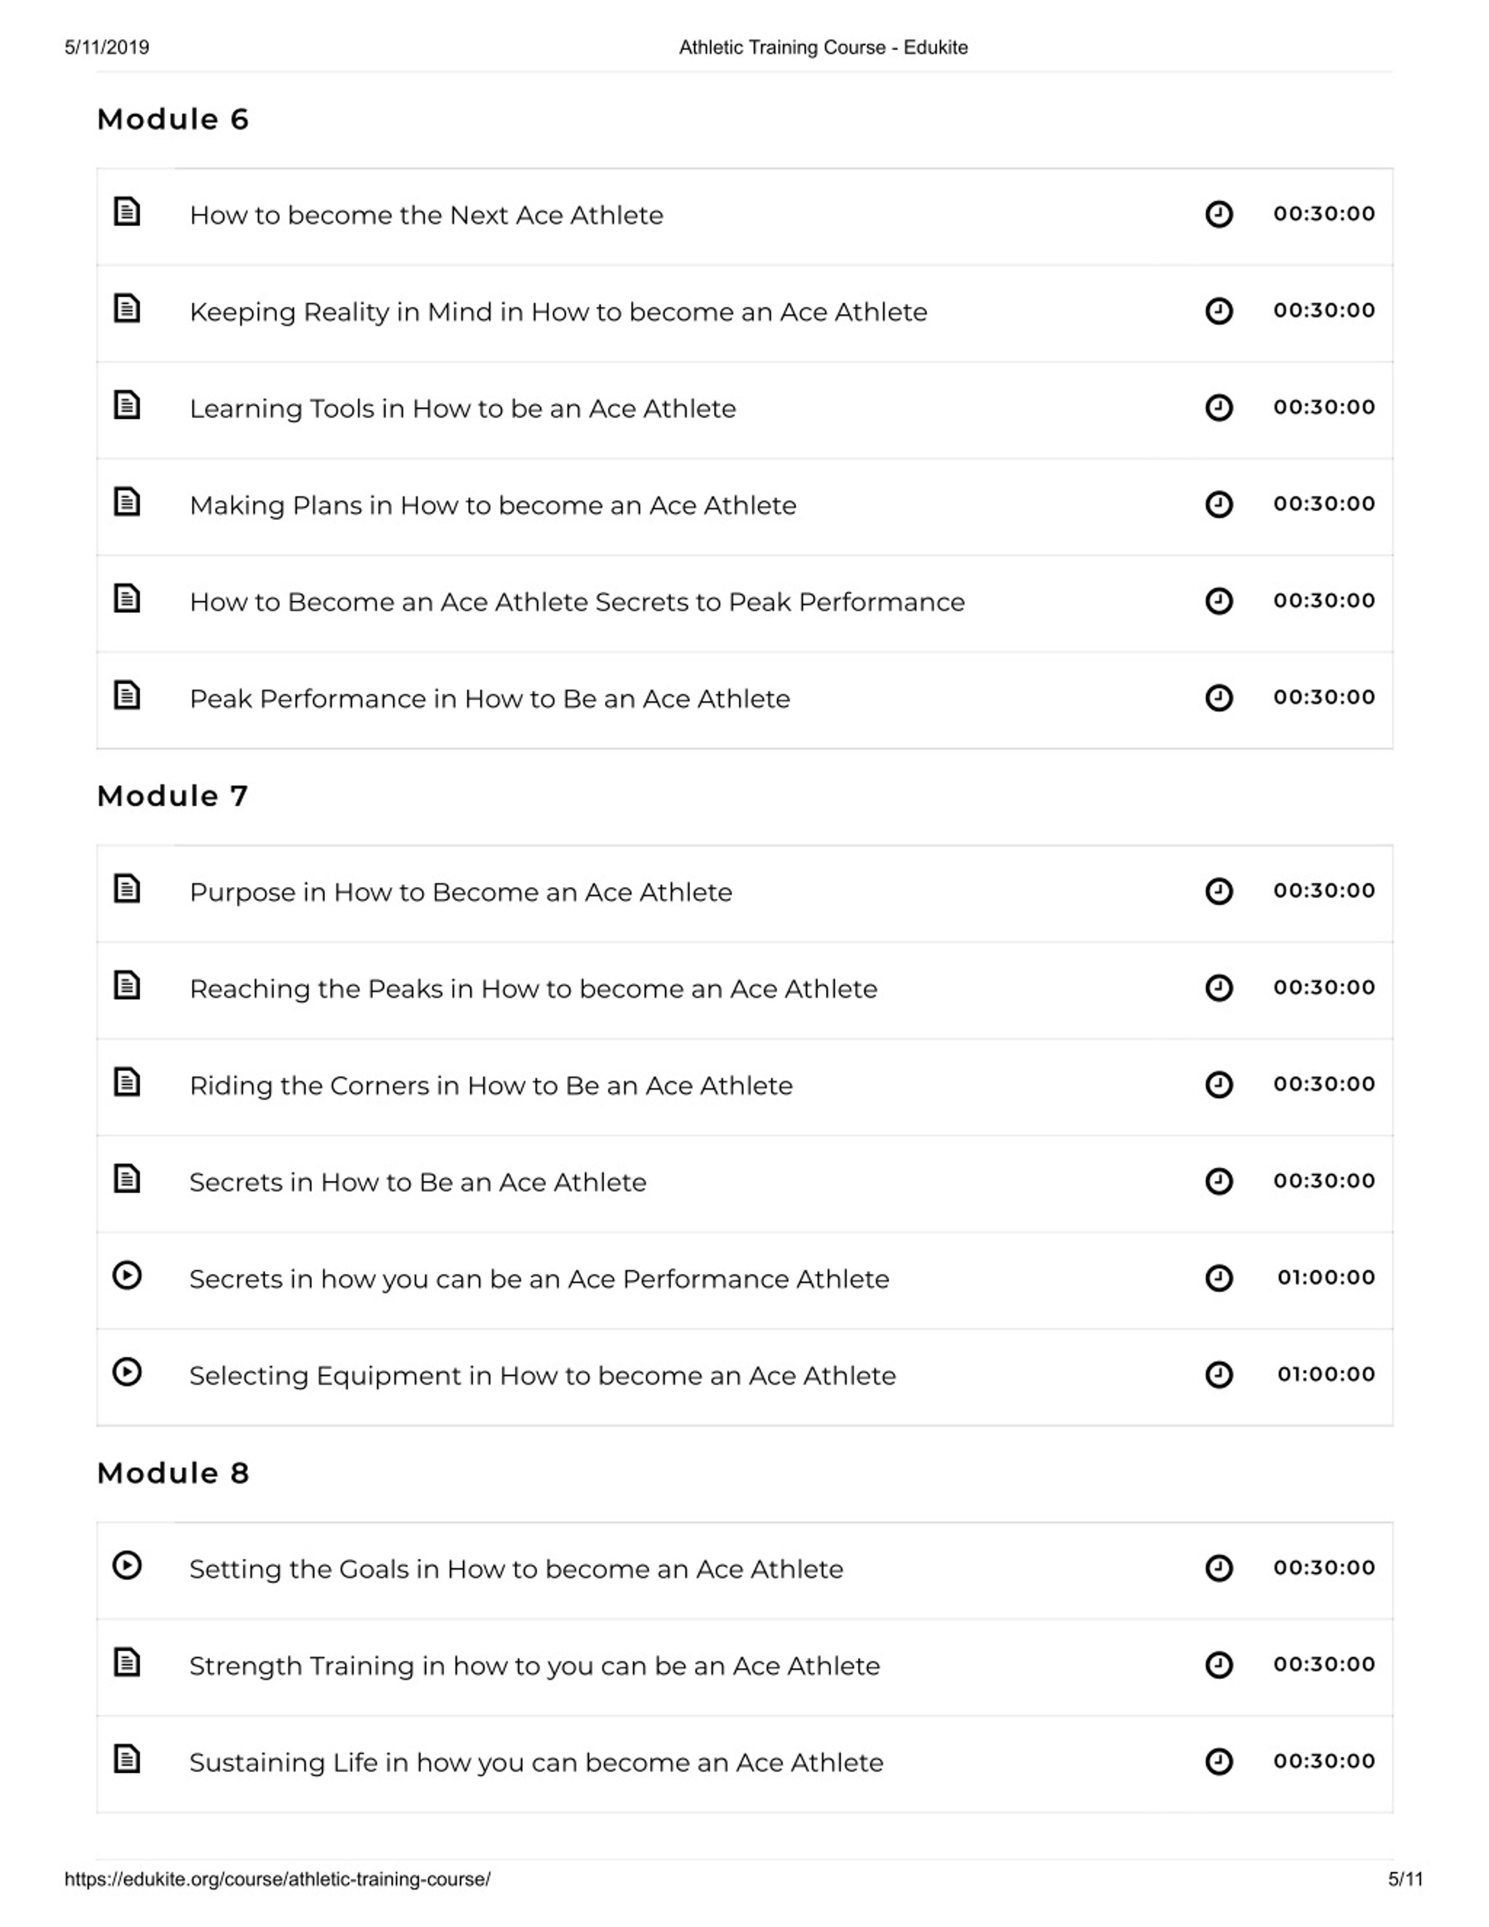Click play icon beside 'Setting the Goals' lesson
This screenshot has width=1489, height=1927.
point(127,1565)
